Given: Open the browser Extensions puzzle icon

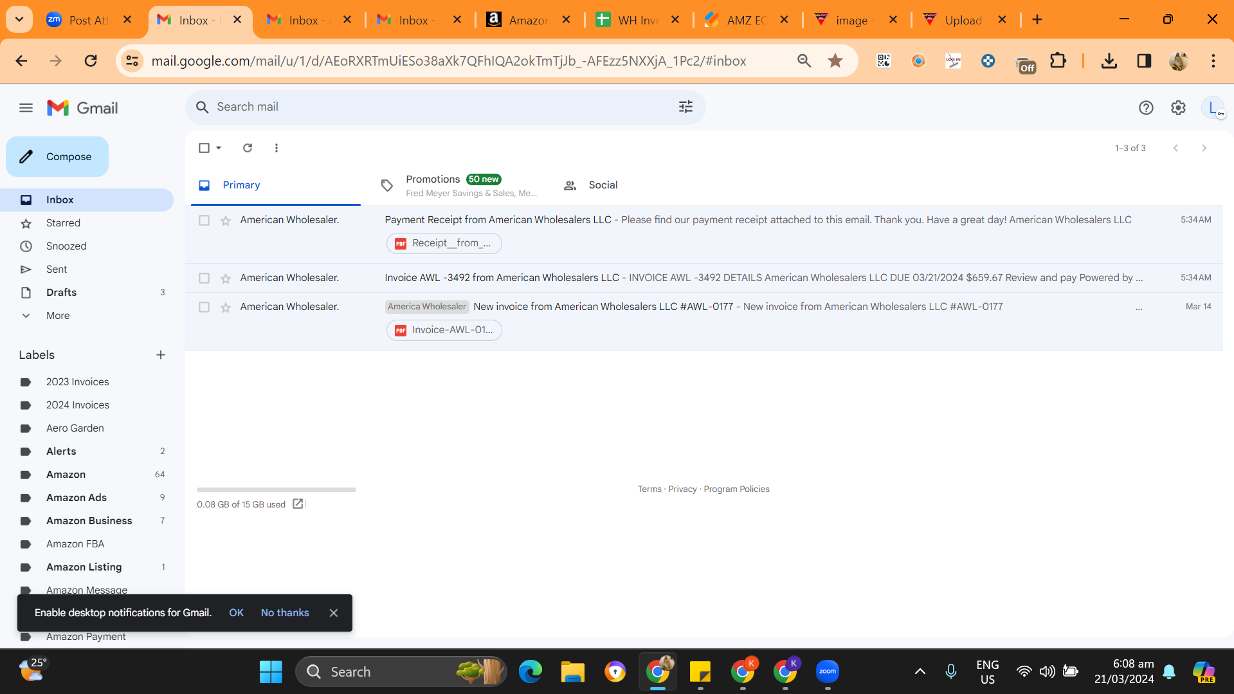Looking at the screenshot, I should [x=1057, y=60].
